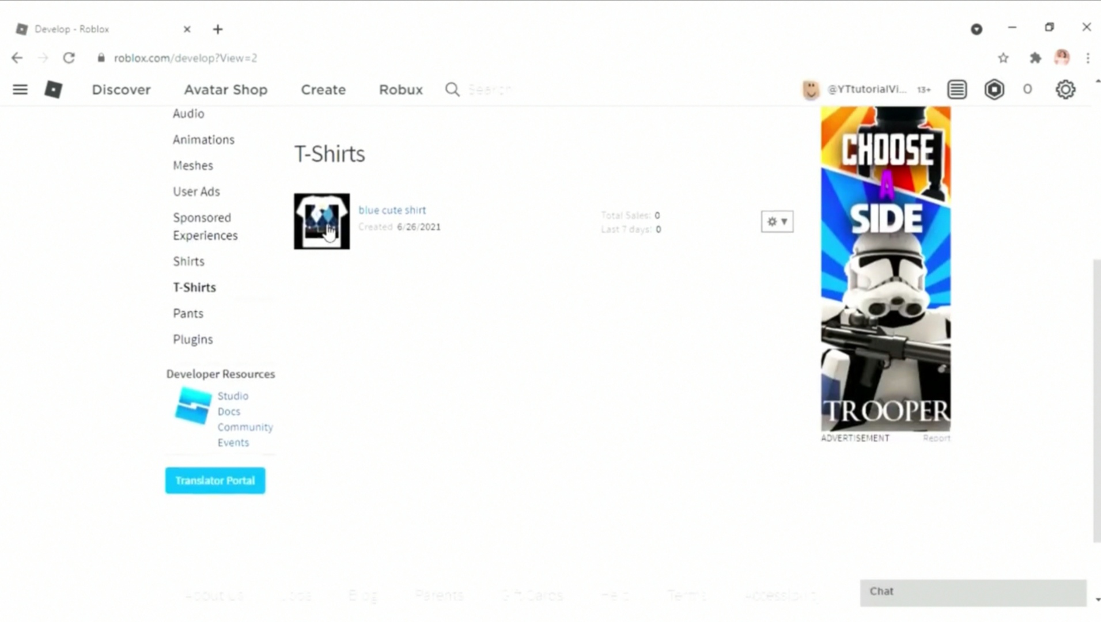Image resolution: width=1101 pixels, height=622 pixels.
Task: Select Sponsored Experiences in the sidebar
Action: 205,226
